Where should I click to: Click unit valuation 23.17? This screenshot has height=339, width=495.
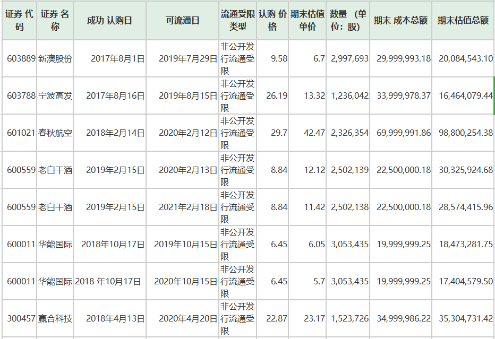pyautogui.click(x=314, y=318)
